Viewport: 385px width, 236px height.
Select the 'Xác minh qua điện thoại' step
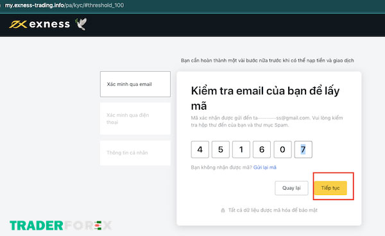(x=135, y=119)
